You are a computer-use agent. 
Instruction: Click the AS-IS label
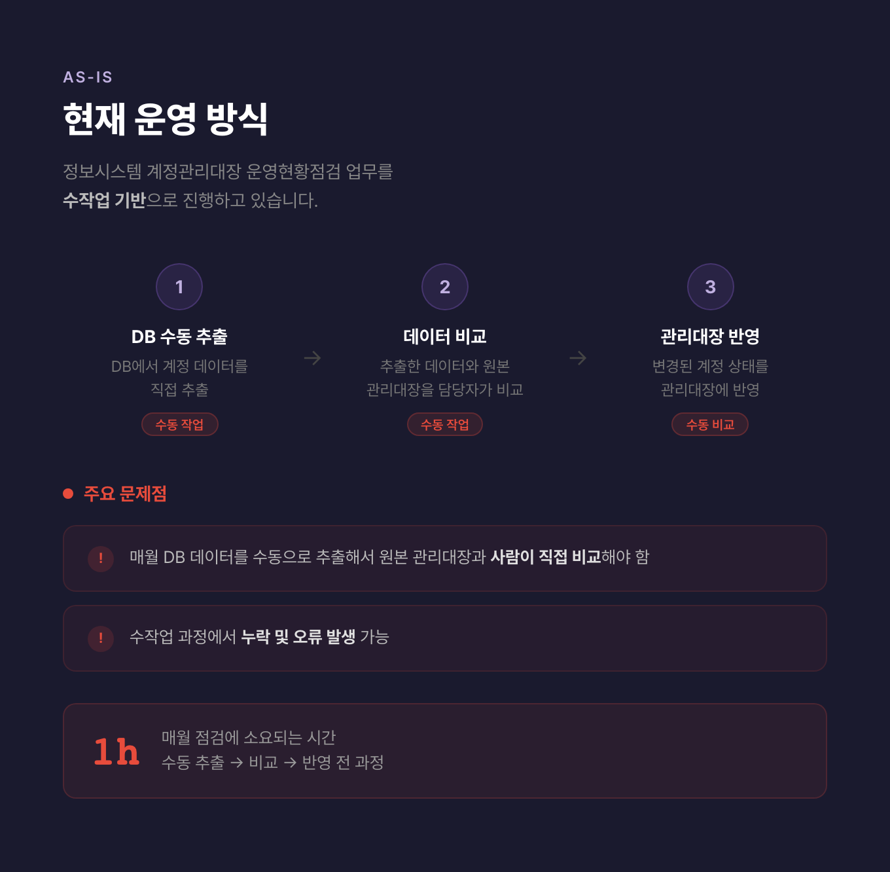click(88, 77)
